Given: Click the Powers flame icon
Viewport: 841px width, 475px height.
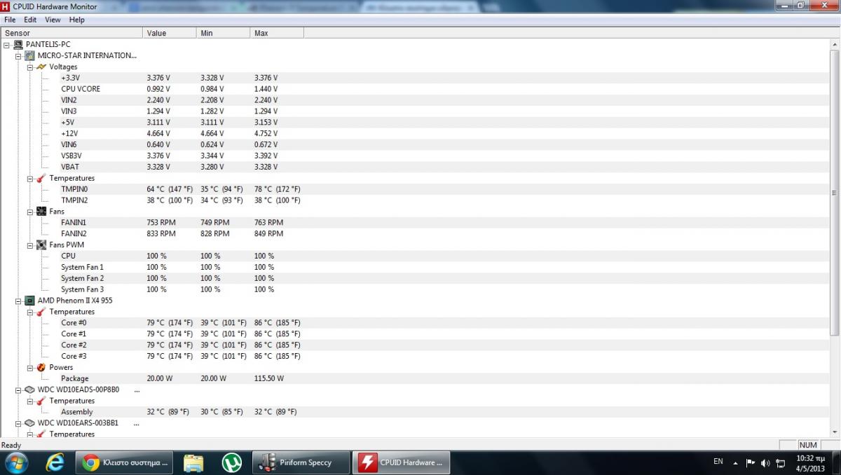Looking at the screenshot, I should click(41, 367).
